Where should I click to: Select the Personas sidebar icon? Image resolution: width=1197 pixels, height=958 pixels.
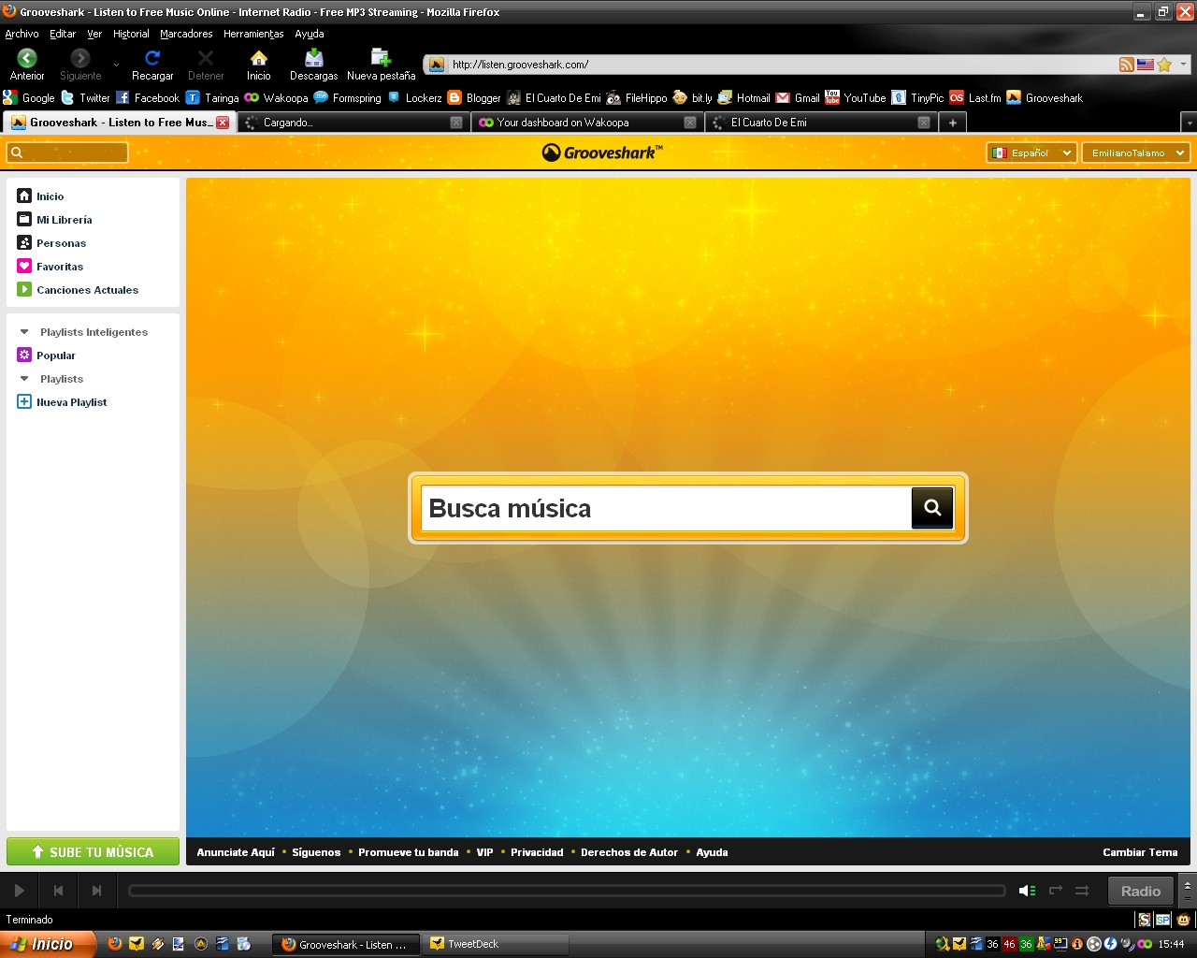pyautogui.click(x=23, y=242)
